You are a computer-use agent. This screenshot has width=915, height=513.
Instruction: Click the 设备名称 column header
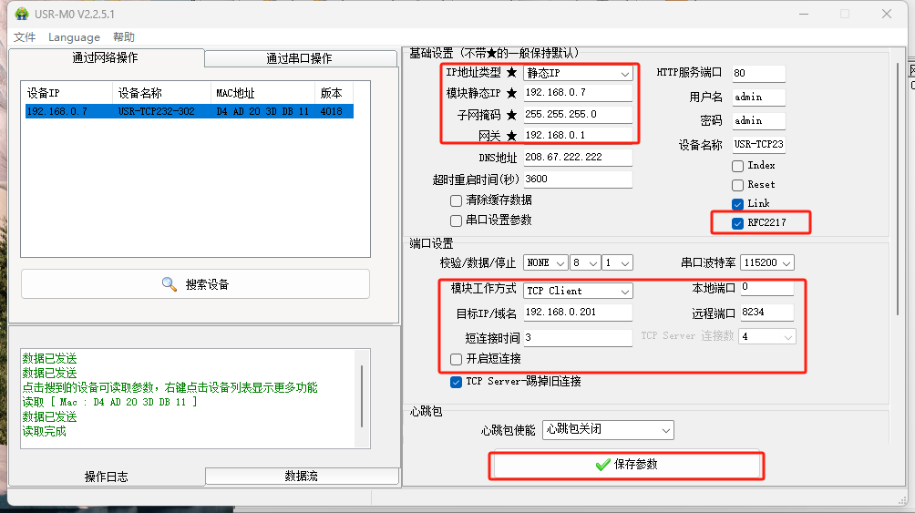161,93
